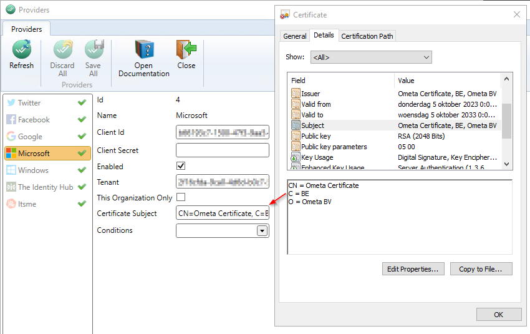Switch to the General certificate tab
Viewport: 530px width, 334px height.
pos(295,36)
